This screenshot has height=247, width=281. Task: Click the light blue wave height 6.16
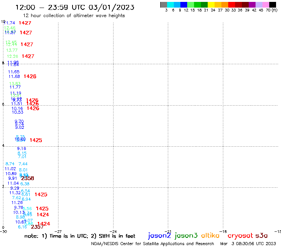(x=22, y=227)
